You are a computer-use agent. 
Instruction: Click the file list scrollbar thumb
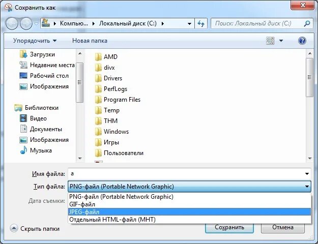(x=309, y=77)
